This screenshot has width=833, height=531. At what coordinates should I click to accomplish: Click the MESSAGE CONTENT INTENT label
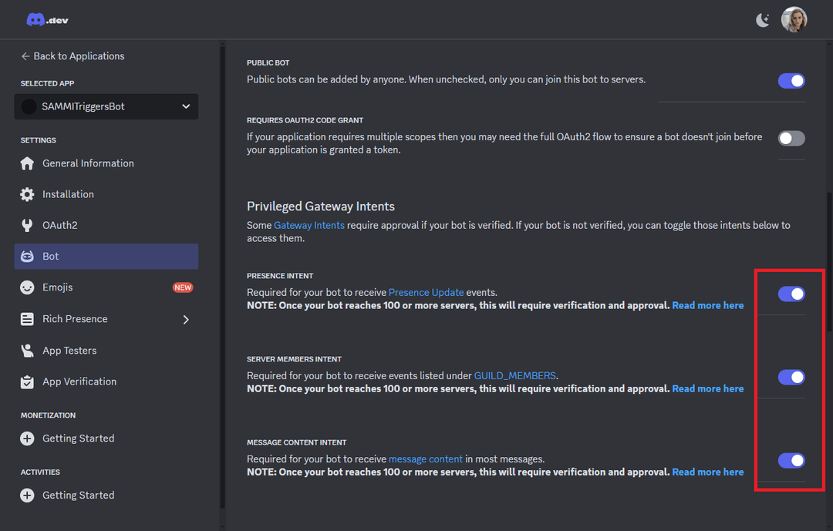tap(296, 443)
